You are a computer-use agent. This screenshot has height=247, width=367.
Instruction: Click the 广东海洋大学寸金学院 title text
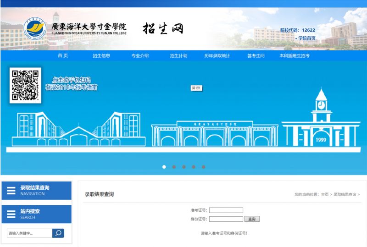click(x=89, y=27)
